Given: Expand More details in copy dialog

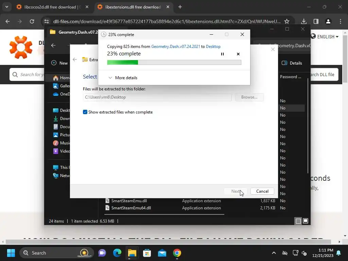Looking at the screenshot, I should click(123, 78).
